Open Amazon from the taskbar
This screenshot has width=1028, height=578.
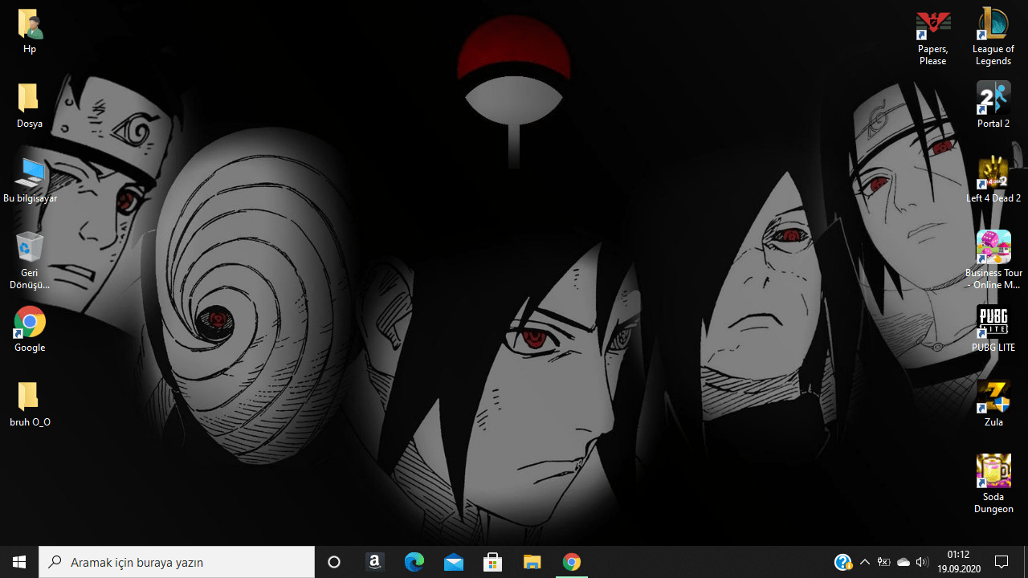pos(374,562)
